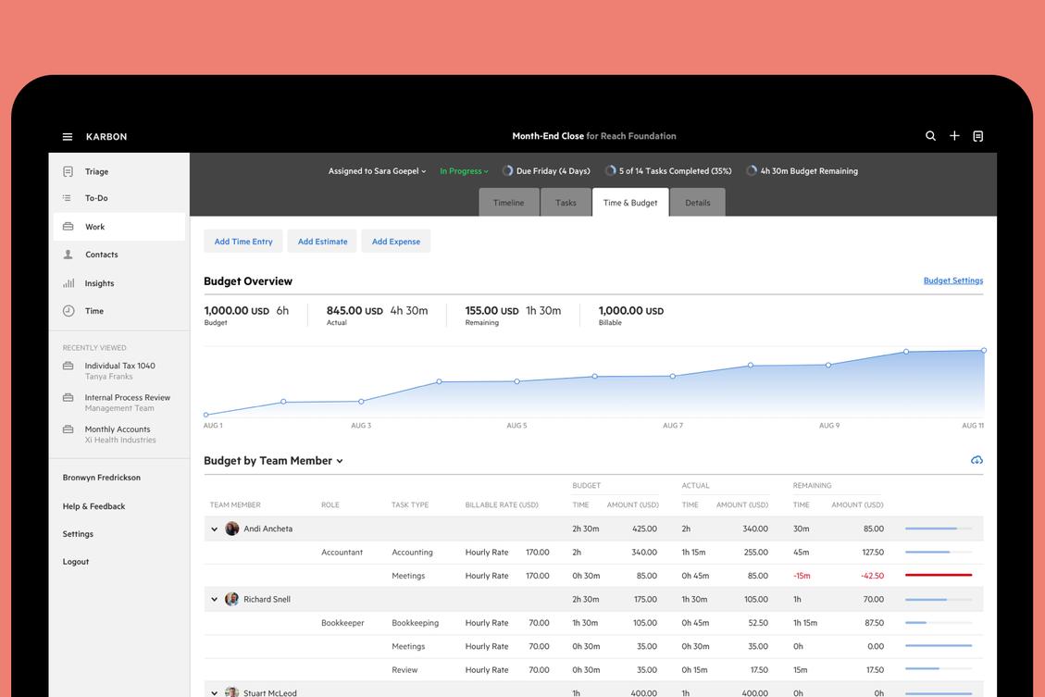Open the Budget Settings link
Screen dimensions: 1045x697
click(953, 280)
